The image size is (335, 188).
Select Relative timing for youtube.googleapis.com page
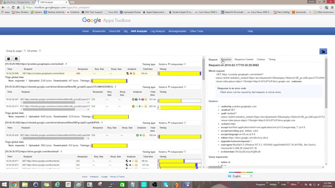pyautogui.click(x=169, y=64)
